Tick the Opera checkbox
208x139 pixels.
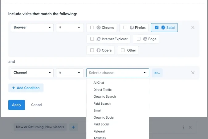coord(92,50)
